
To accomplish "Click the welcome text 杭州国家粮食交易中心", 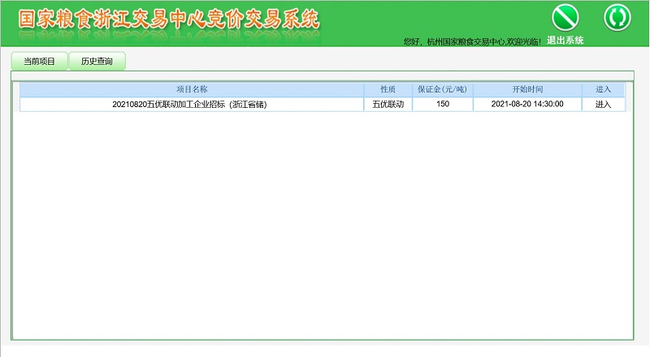I will [x=466, y=42].
